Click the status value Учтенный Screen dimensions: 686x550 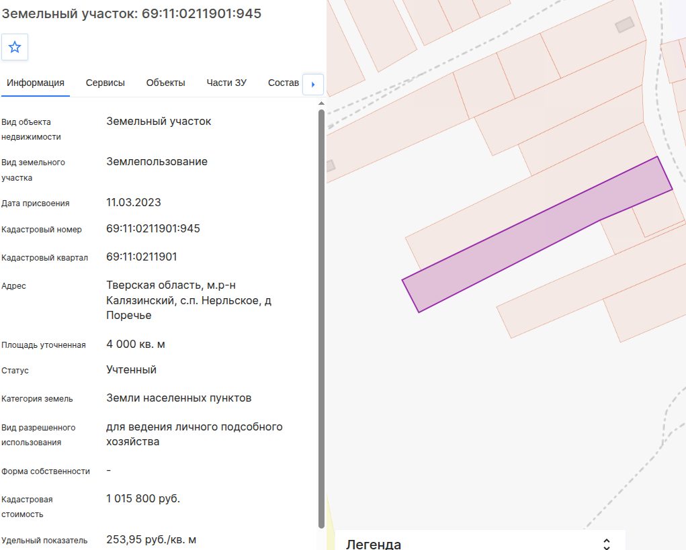[x=131, y=370]
